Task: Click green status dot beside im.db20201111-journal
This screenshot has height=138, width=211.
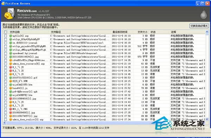Action: point(11,43)
